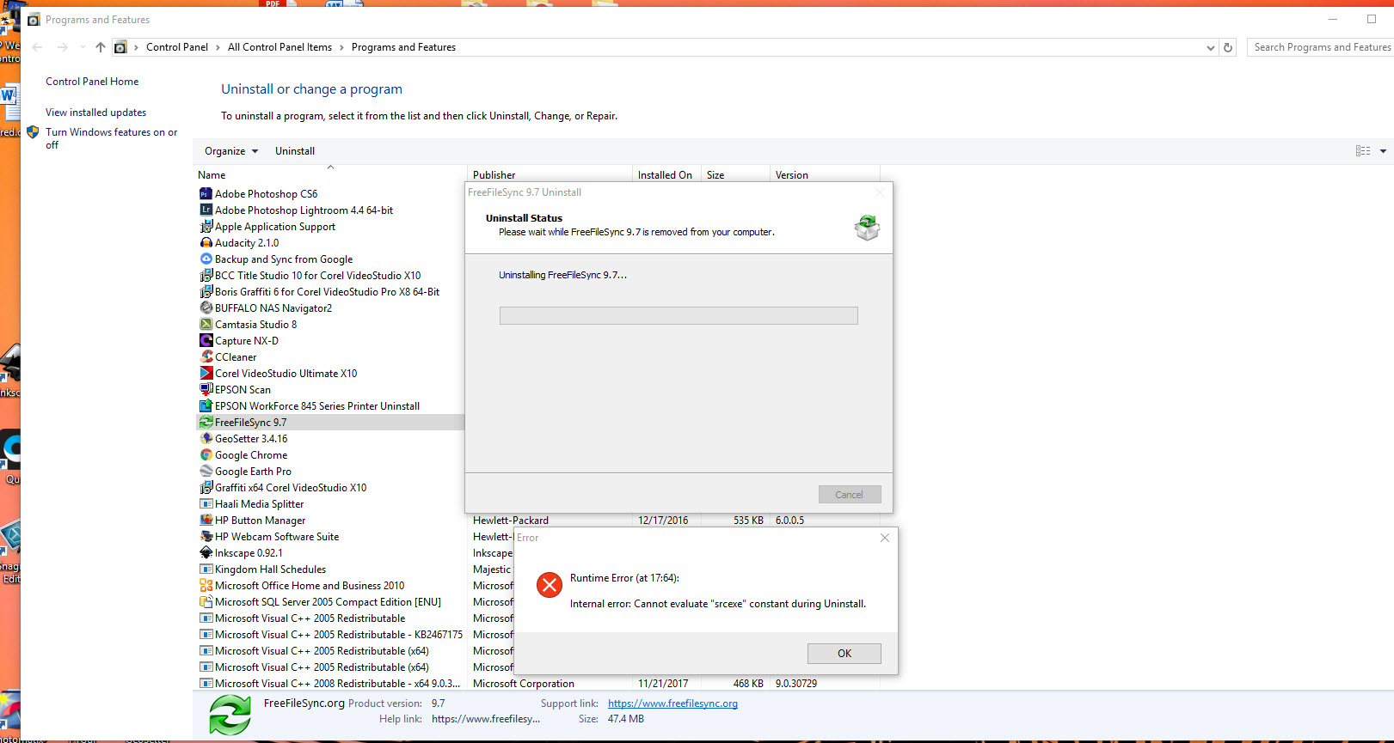Open Turn Windows features on or off

pos(112,138)
